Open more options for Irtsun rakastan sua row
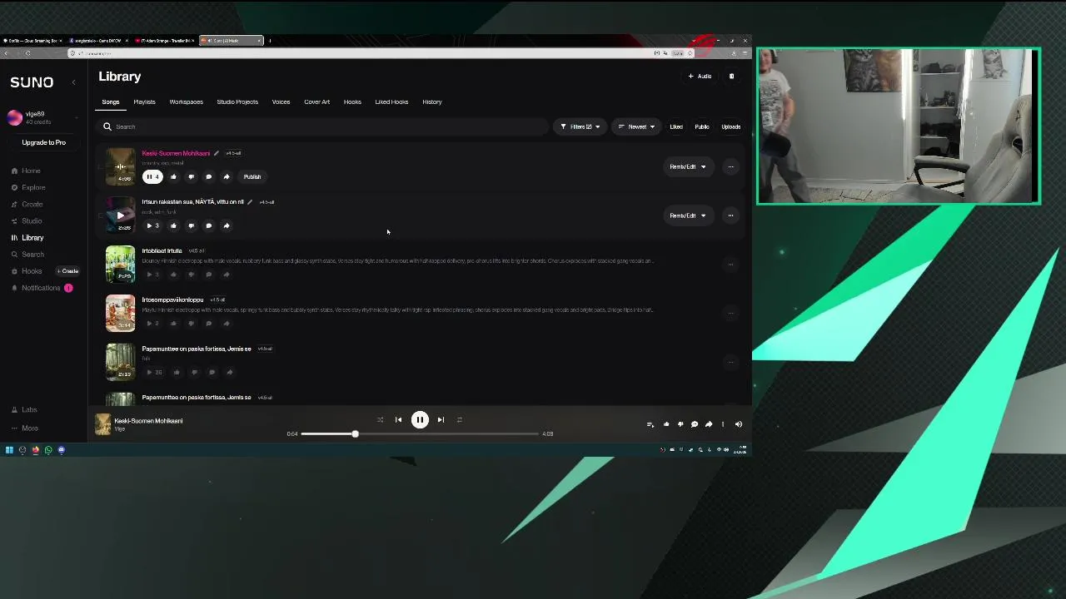This screenshot has height=599, width=1066. coord(730,215)
